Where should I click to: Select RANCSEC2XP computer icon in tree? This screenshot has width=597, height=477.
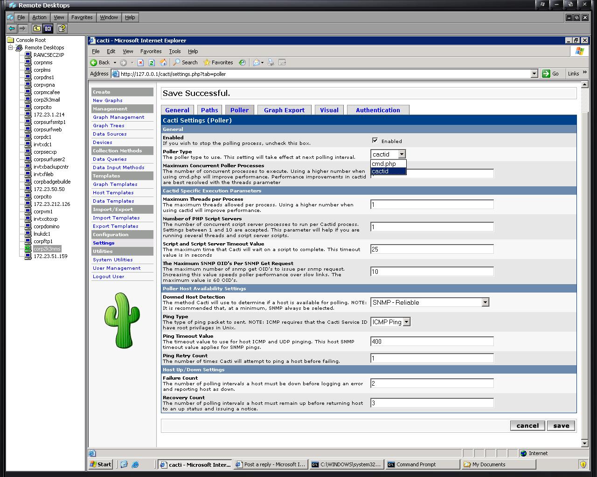click(28, 55)
